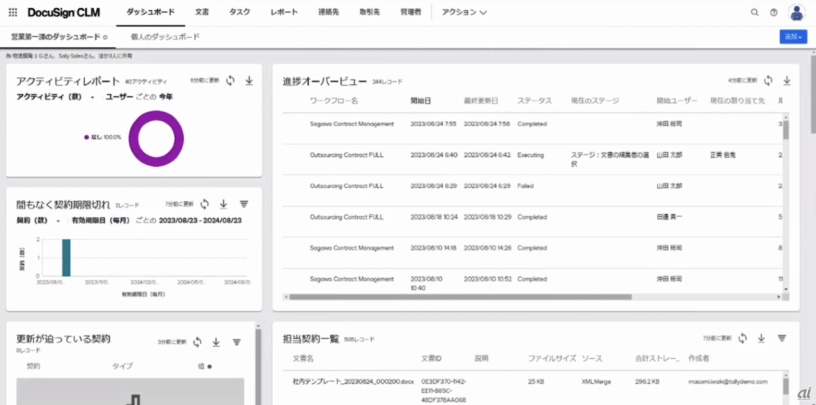Open the app launcher grid icon

tap(13, 12)
